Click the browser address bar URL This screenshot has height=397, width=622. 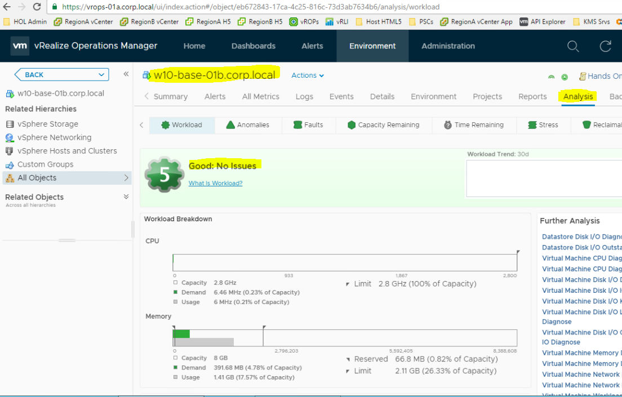251,7
